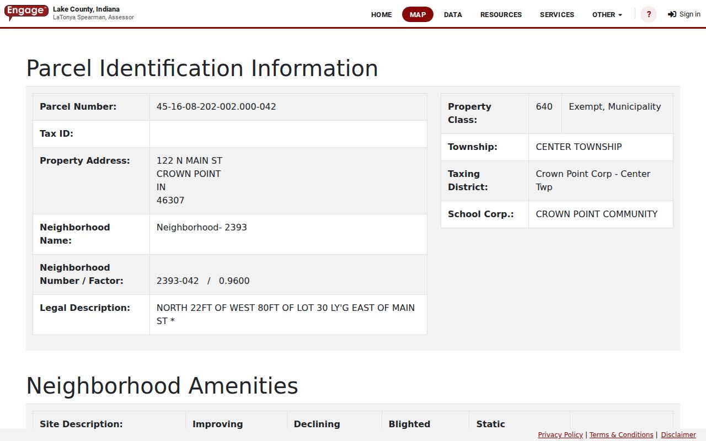Click the Neighborhood Amenities heading
Image resolution: width=706 pixels, height=441 pixels.
(162, 386)
